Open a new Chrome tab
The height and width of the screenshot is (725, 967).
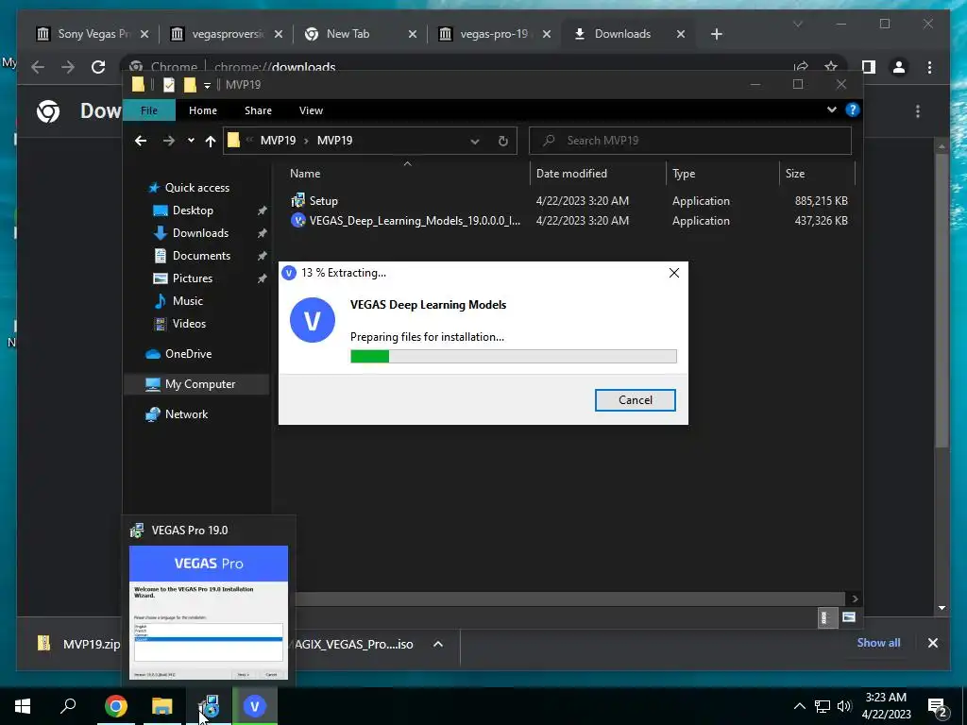pyautogui.click(x=716, y=35)
